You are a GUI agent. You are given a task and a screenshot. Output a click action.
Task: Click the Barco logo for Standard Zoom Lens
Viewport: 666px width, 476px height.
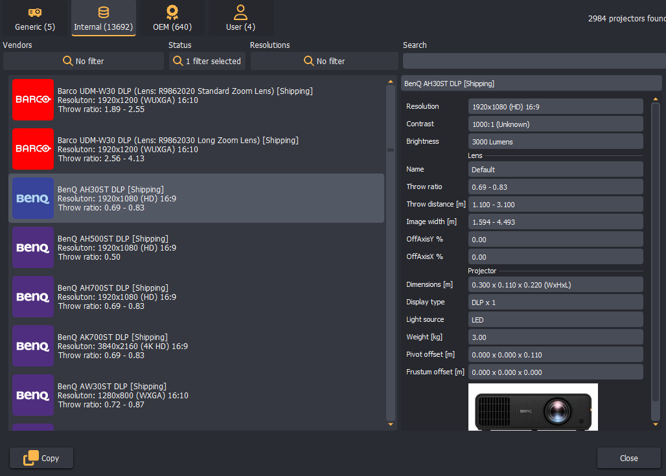click(33, 100)
